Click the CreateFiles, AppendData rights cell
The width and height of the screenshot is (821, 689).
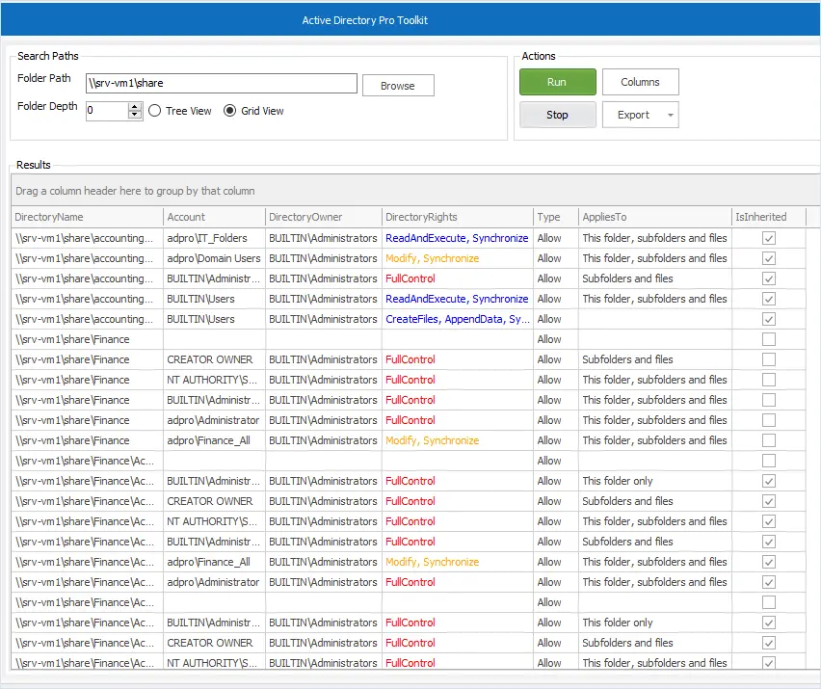click(458, 319)
